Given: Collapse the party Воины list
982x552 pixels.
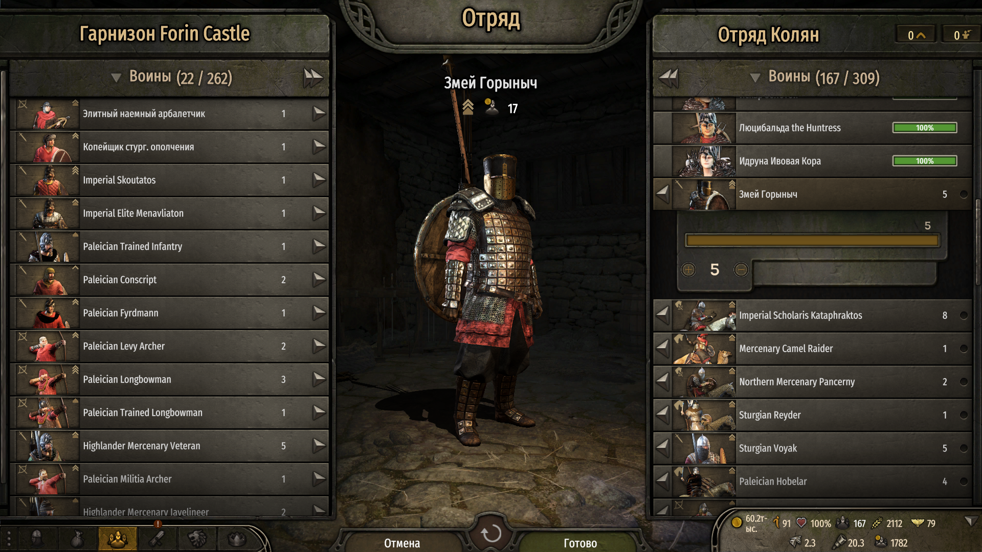Looking at the screenshot, I should 755,78.
